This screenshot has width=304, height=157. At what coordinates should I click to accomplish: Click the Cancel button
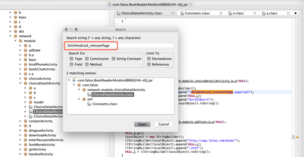[x=164, y=124]
